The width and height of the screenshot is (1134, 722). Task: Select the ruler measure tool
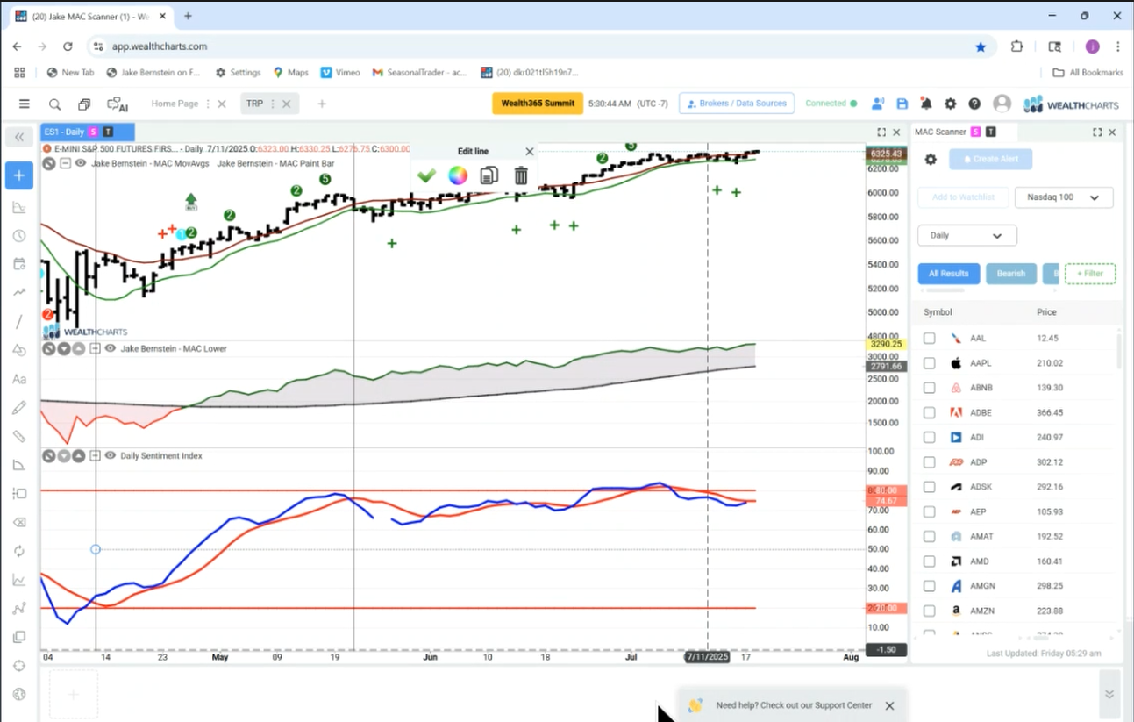click(19, 436)
